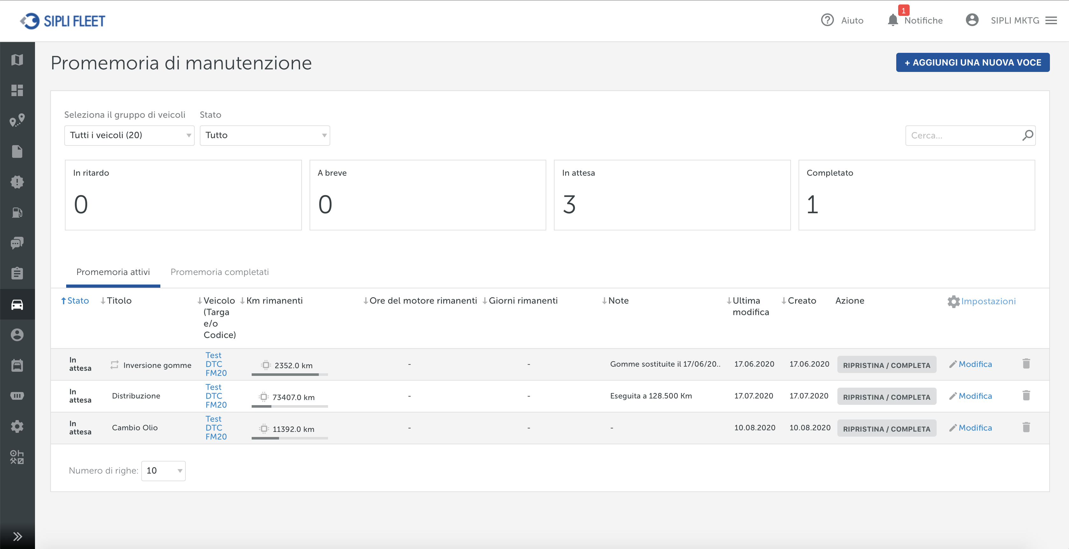Open the vehicle group dropdown
The height and width of the screenshot is (549, 1069).
[129, 135]
